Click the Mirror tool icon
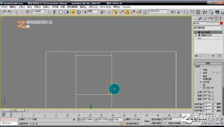This screenshot has height=127, width=224. click(173, 12)
